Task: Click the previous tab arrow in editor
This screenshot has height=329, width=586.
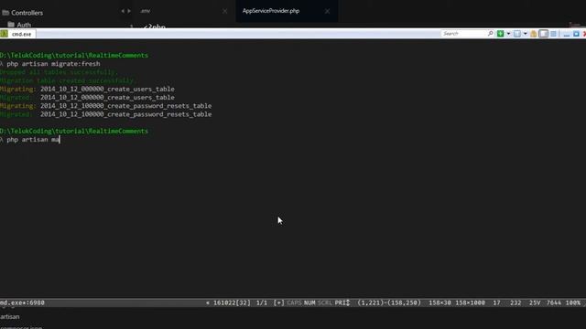Action: [x=123, y=11]
